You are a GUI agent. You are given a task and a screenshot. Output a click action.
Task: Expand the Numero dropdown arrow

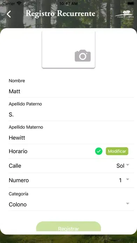click(x=128, y=179)
